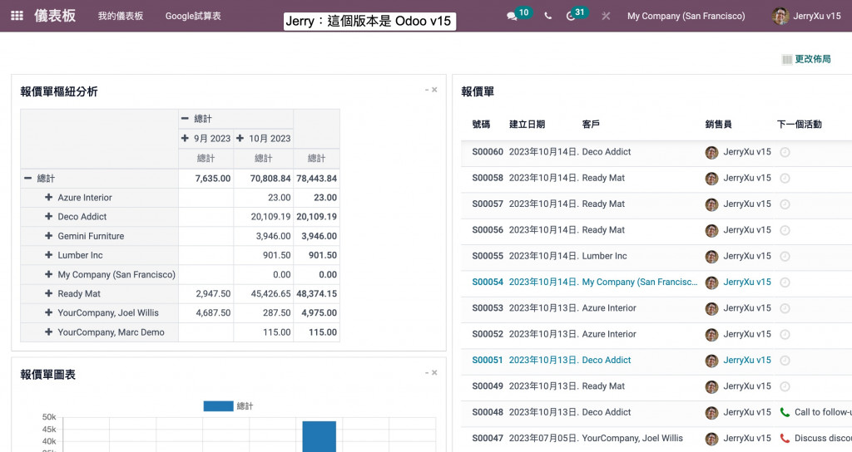Click green phone icon on row S00048
Viewport: 852px width, 452px height.
pos(785,412)
